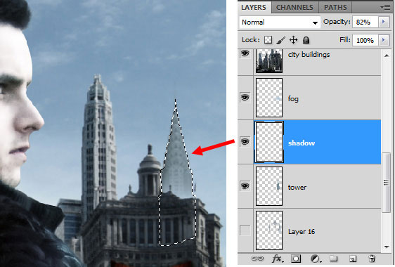Click the shadow layer thumbnail
Image resolution: width=395 pixels, height=267 pixels.
[269, 142]
